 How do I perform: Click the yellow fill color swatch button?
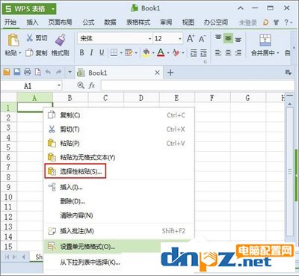(x=147, y=52)
